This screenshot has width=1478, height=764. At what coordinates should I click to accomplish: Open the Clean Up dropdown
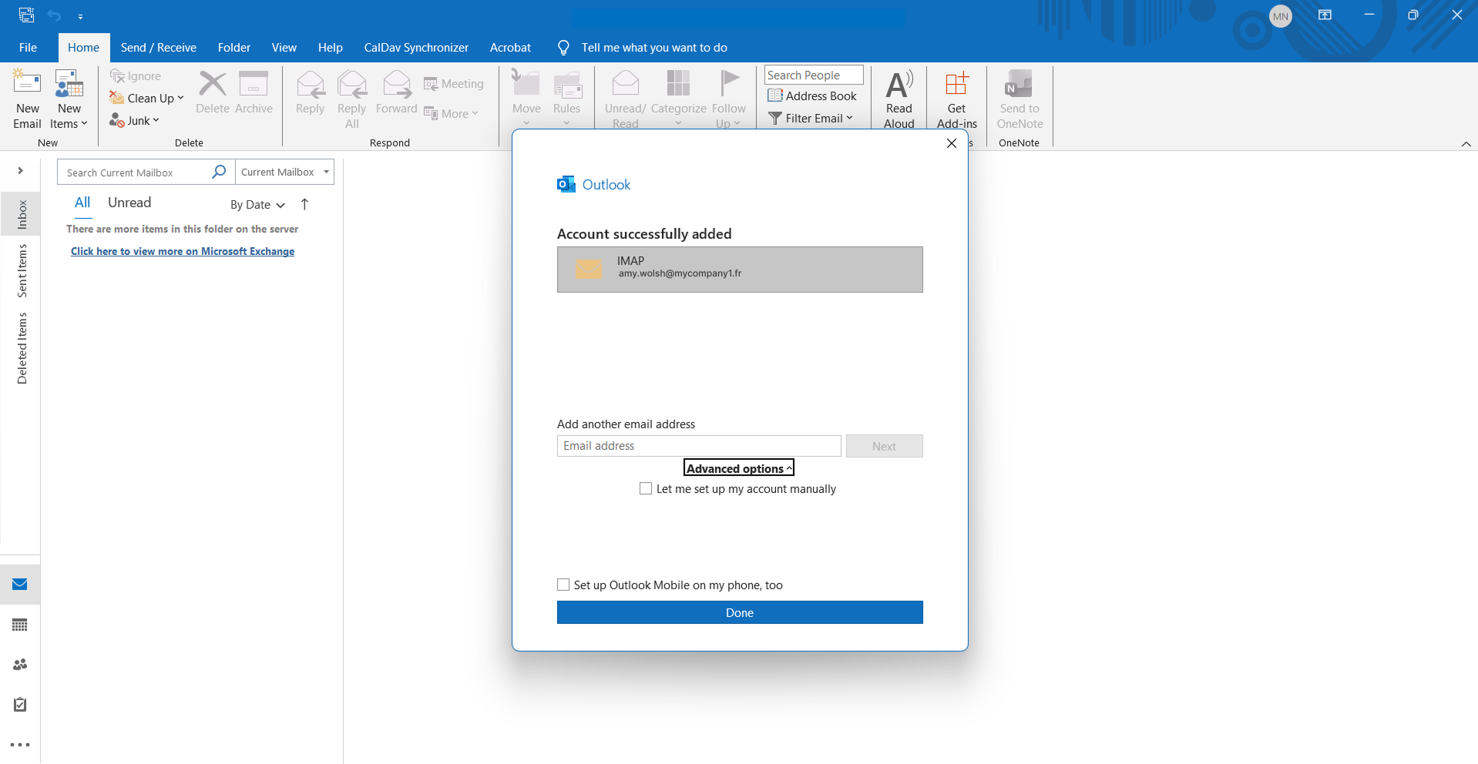pos(146,98)
